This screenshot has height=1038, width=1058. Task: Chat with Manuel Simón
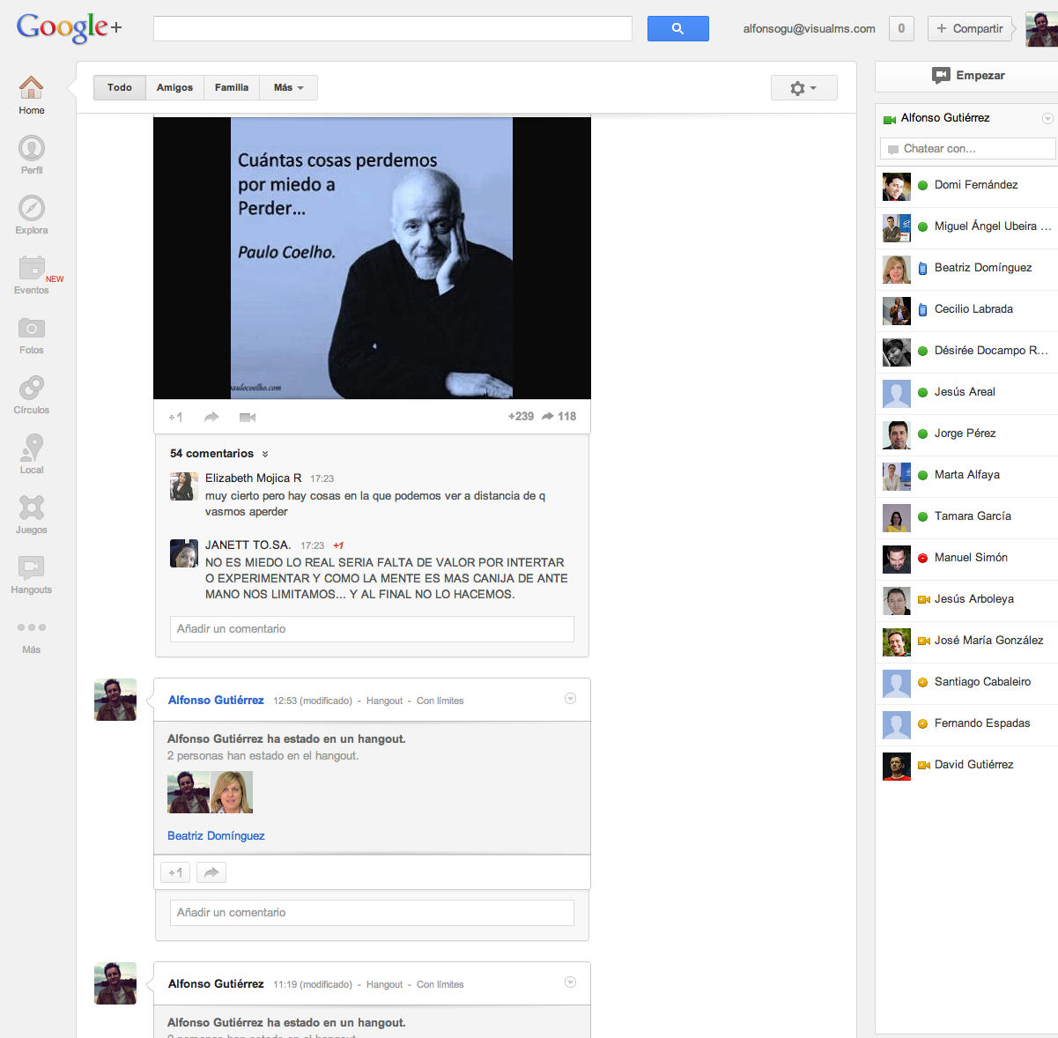[x=966, y=558]
